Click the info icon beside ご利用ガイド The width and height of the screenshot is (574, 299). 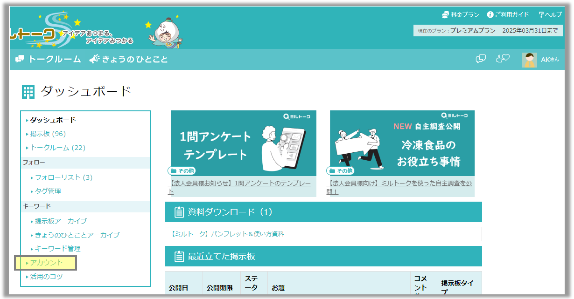point(490,15)
